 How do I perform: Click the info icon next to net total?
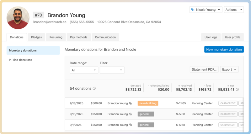[237, 90]
